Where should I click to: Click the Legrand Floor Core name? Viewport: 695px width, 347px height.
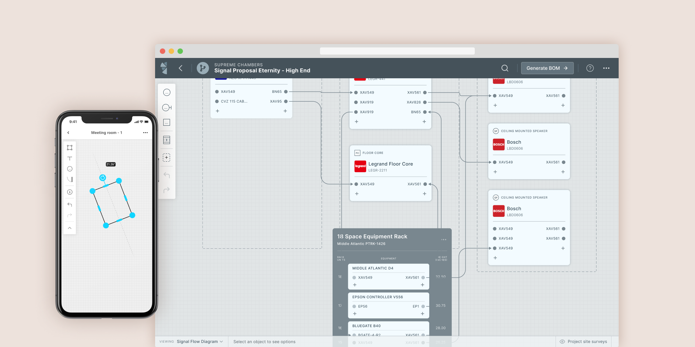391,164
